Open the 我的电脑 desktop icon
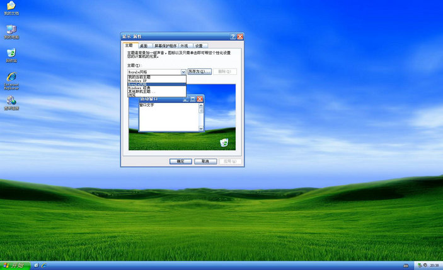This screenshot has width=443, height=270. click(11, 30)
